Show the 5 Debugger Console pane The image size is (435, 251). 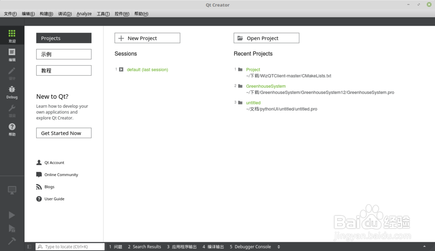pos(250,247)
